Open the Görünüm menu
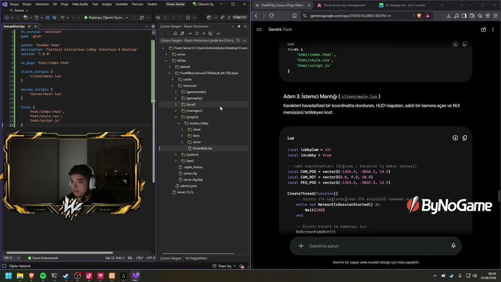 [x=42, y=4]
